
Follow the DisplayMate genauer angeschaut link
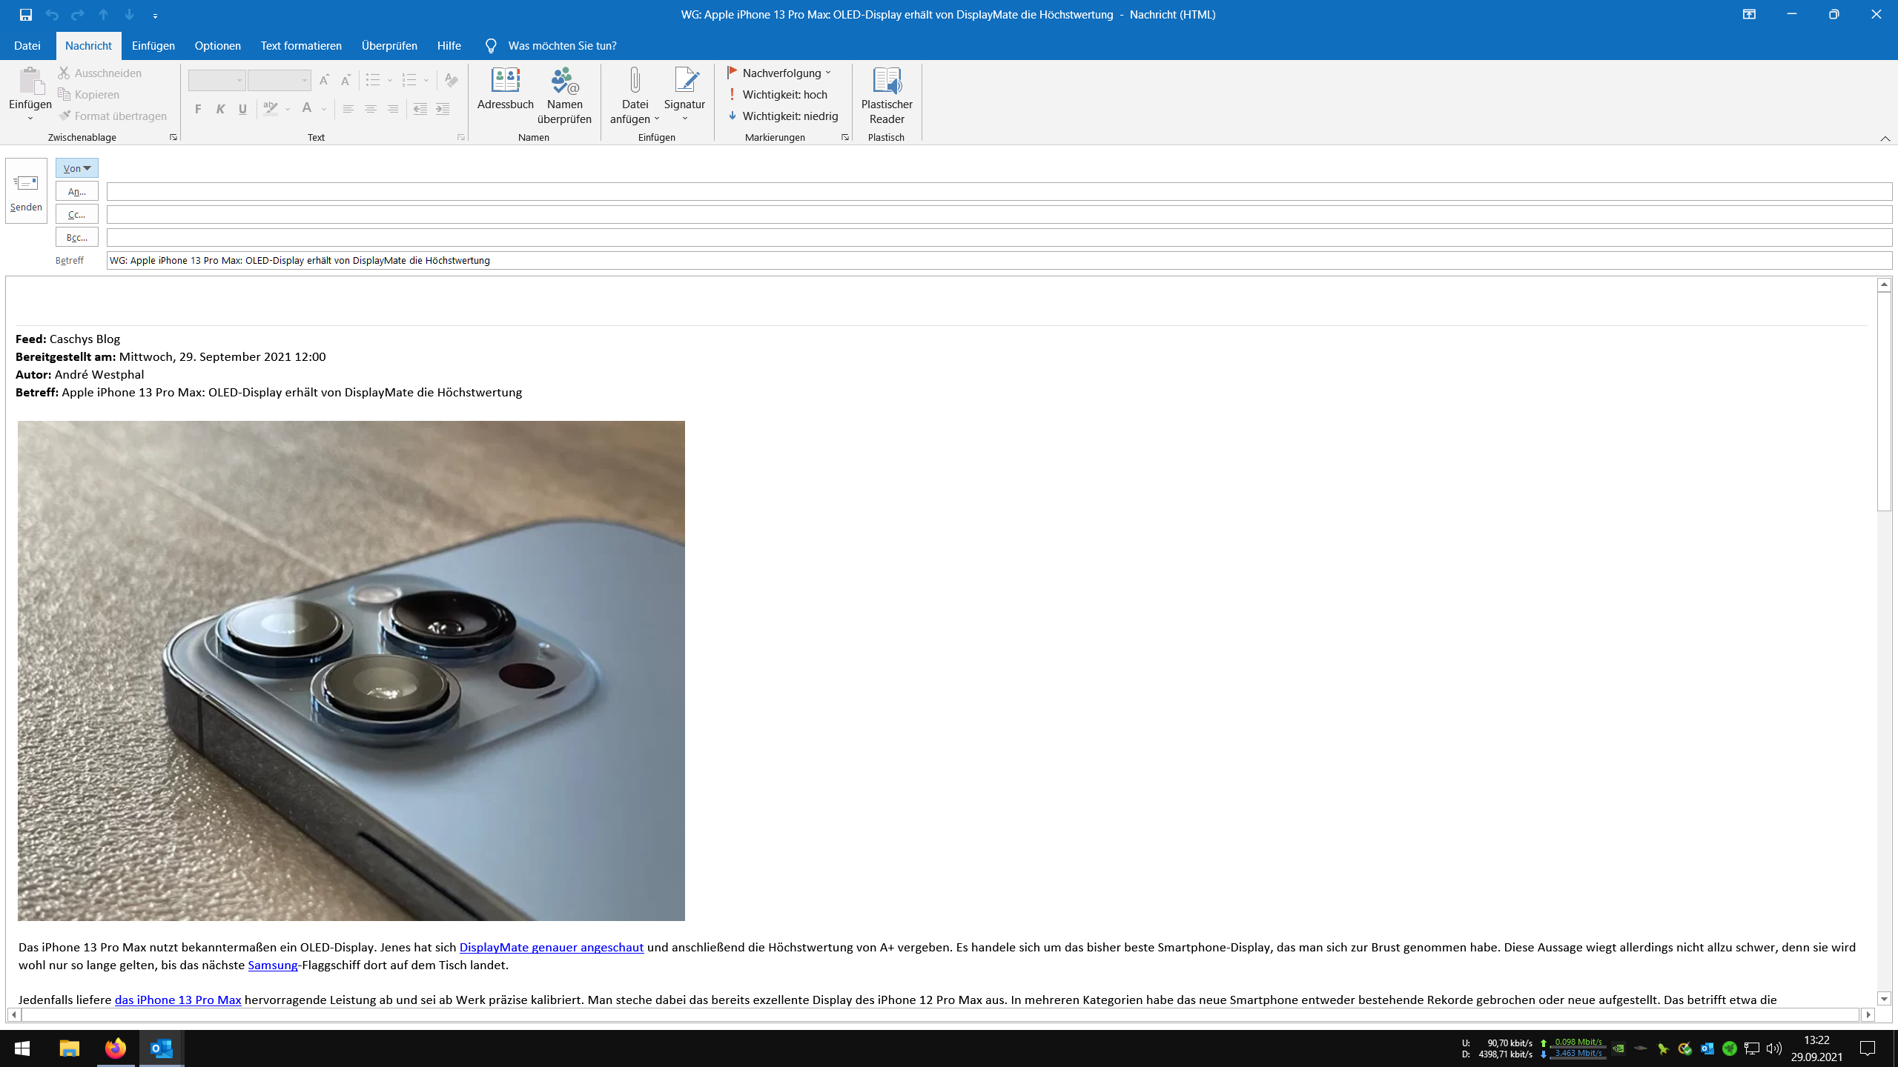[551, 947]
